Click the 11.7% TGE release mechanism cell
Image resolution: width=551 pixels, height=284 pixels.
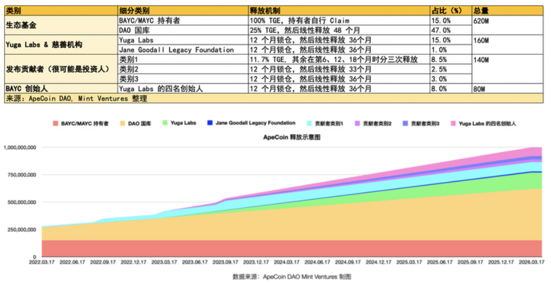339,59
